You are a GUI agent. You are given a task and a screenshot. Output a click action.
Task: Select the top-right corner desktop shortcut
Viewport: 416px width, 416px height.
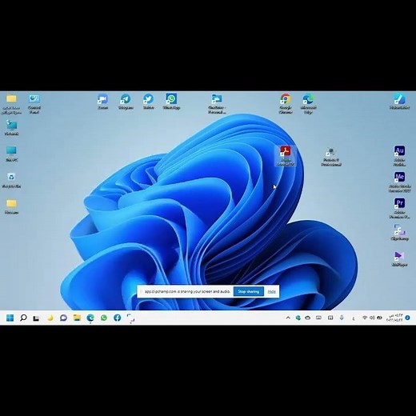click(x=399, y=102)
